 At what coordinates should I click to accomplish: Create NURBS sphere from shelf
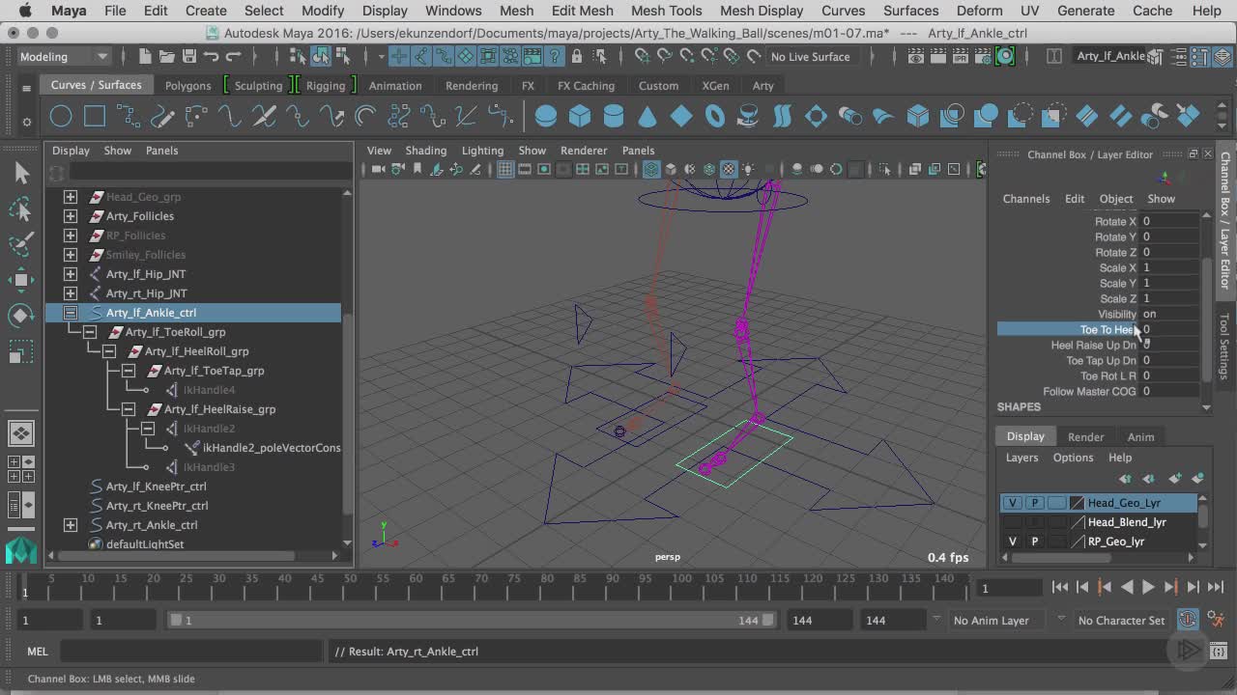(x=546, y=117)
